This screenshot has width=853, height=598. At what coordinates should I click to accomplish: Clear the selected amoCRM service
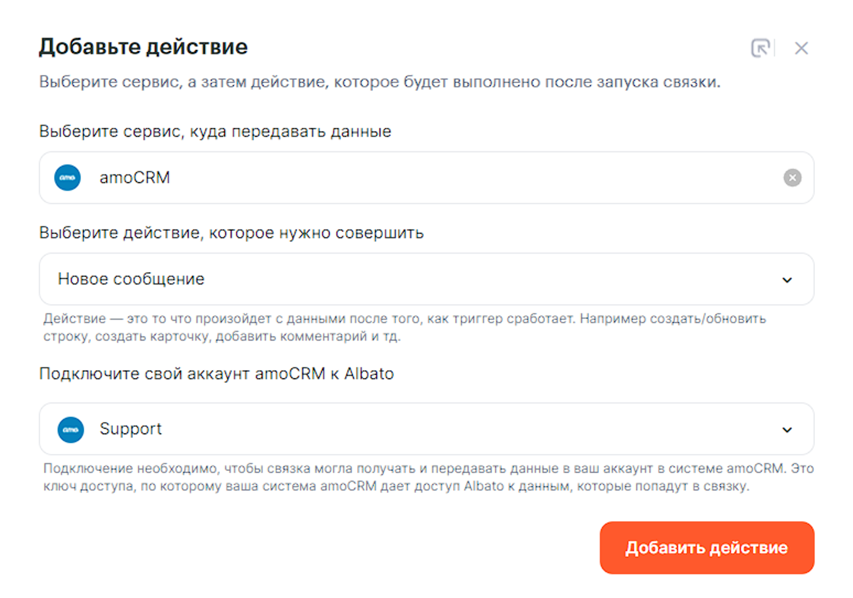(792, 178)
